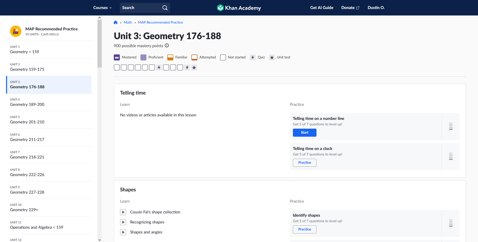Image resolution: width=478 pixels, height=242 pixels.
Task: Click MAP Recommended Practice course icon
Action: [x=16, y=31]
